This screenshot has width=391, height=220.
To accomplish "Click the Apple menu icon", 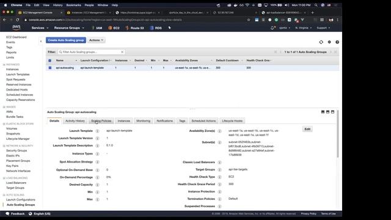I will 5,5.
